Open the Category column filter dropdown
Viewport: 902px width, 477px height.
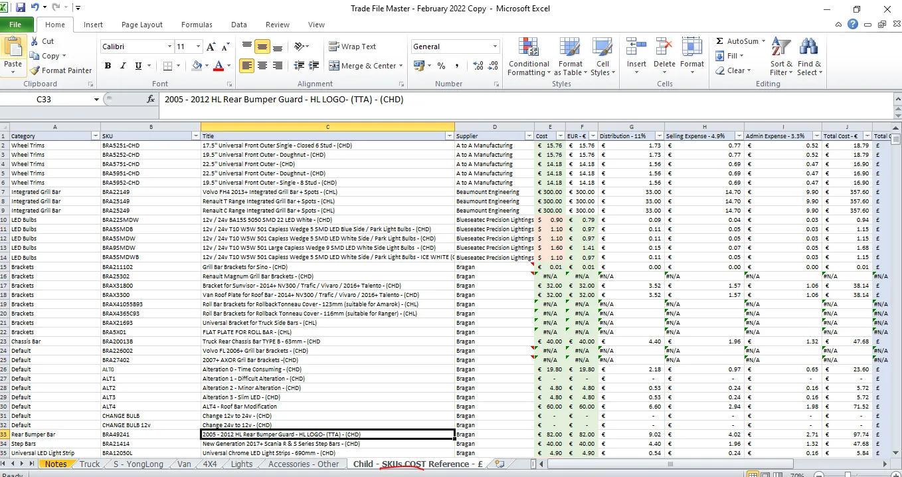coord(94,136)
